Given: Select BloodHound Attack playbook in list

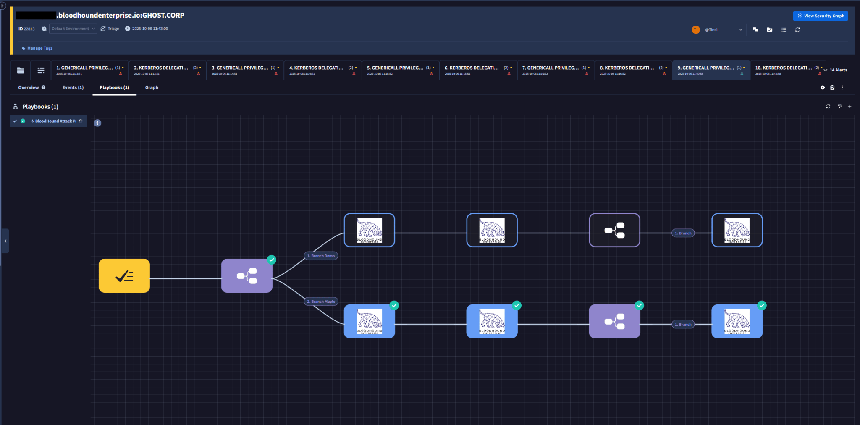Looking at the screenshot, I should [x=49, y=121].
